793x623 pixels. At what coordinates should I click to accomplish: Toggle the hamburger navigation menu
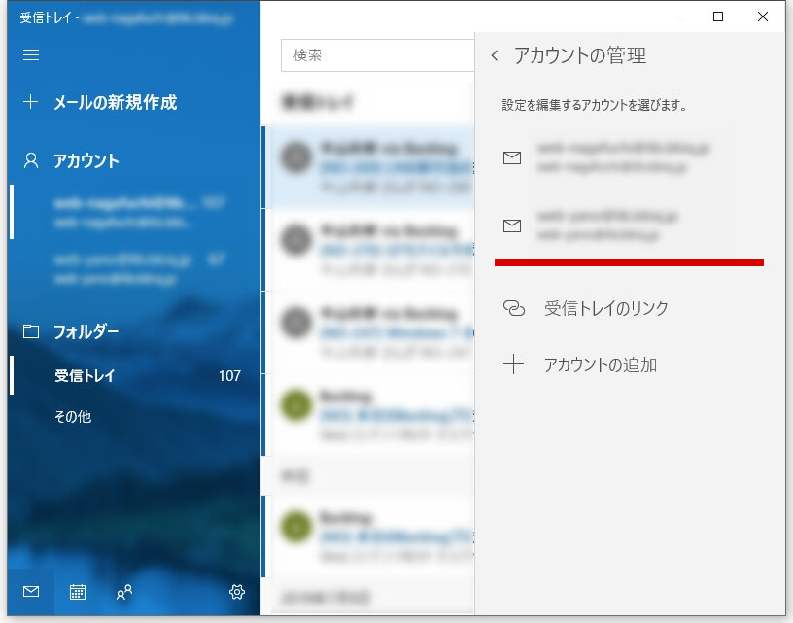click(31, 54)
